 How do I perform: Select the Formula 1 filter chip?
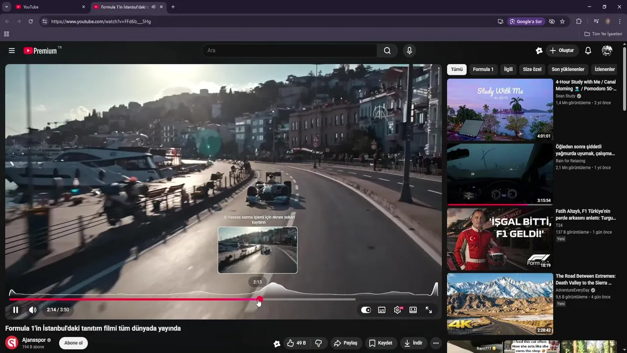click(x=483, y=69)
